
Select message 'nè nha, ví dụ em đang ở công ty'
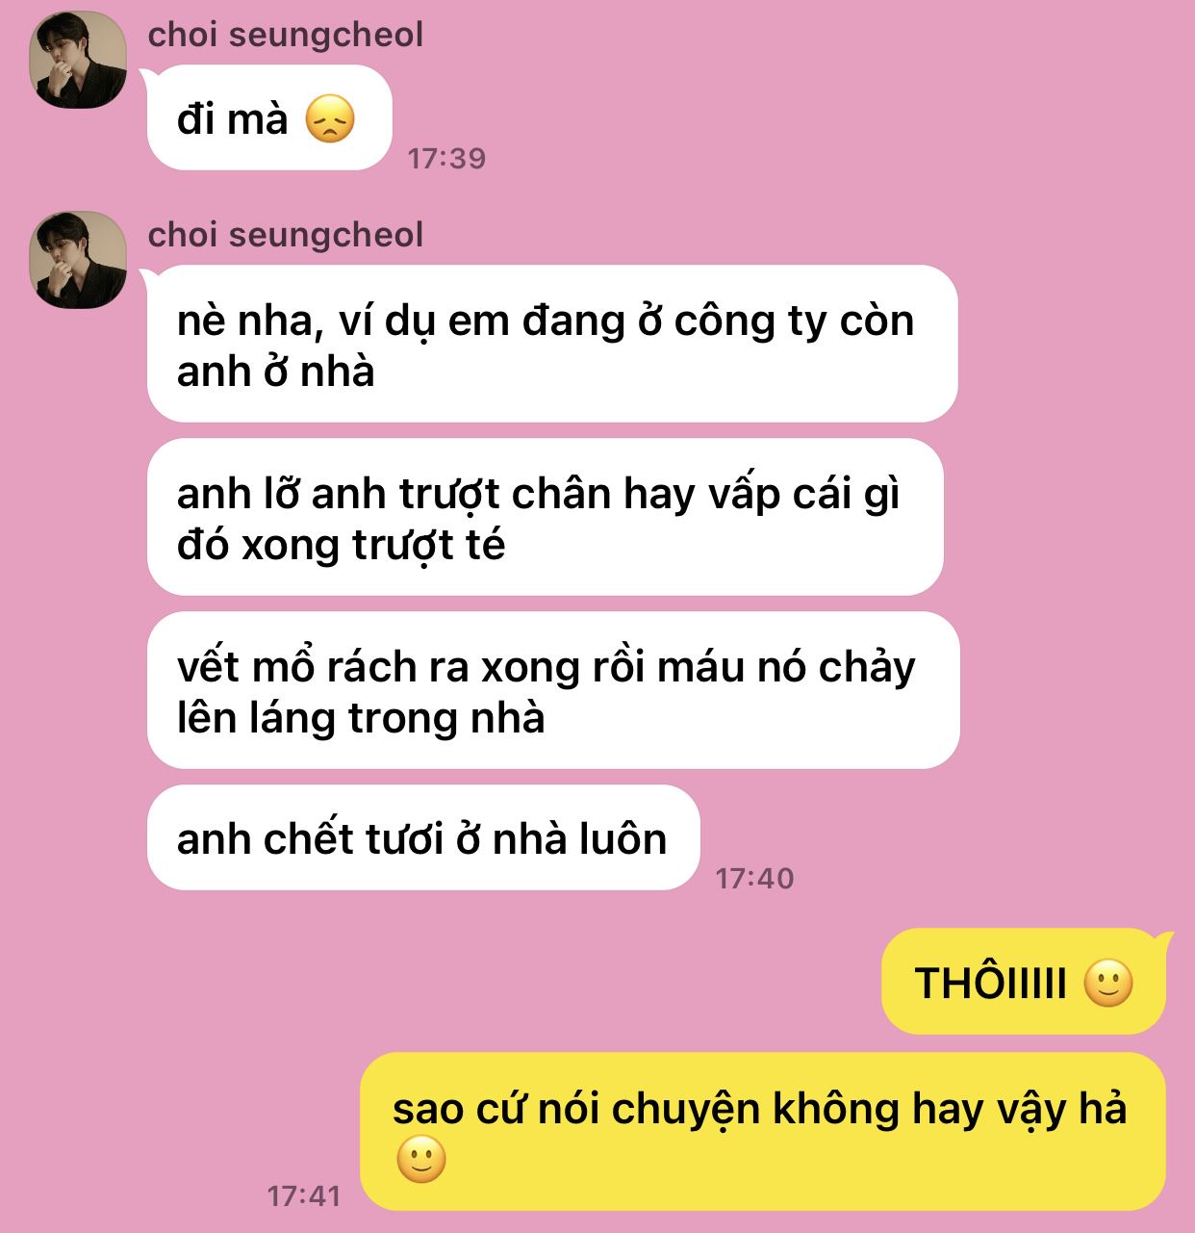[x=552, y=344]
